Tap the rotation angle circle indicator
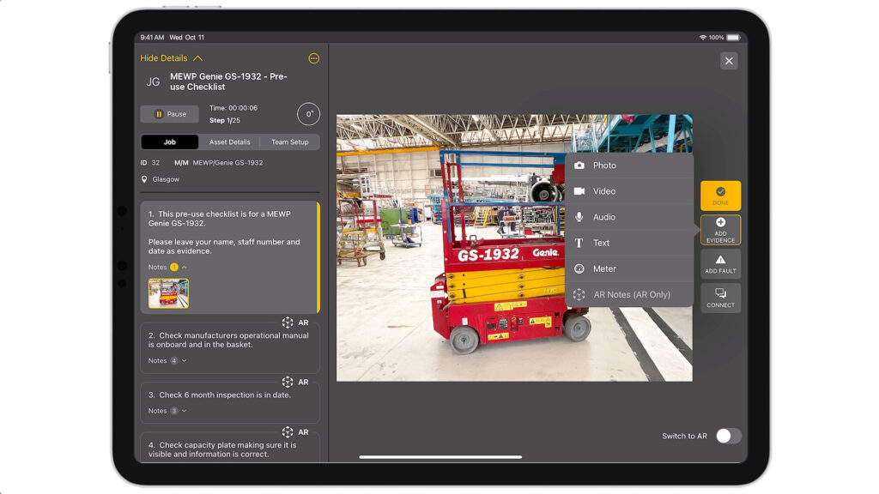The width and height of the screenshot is (879, 494). click(308, 114)
